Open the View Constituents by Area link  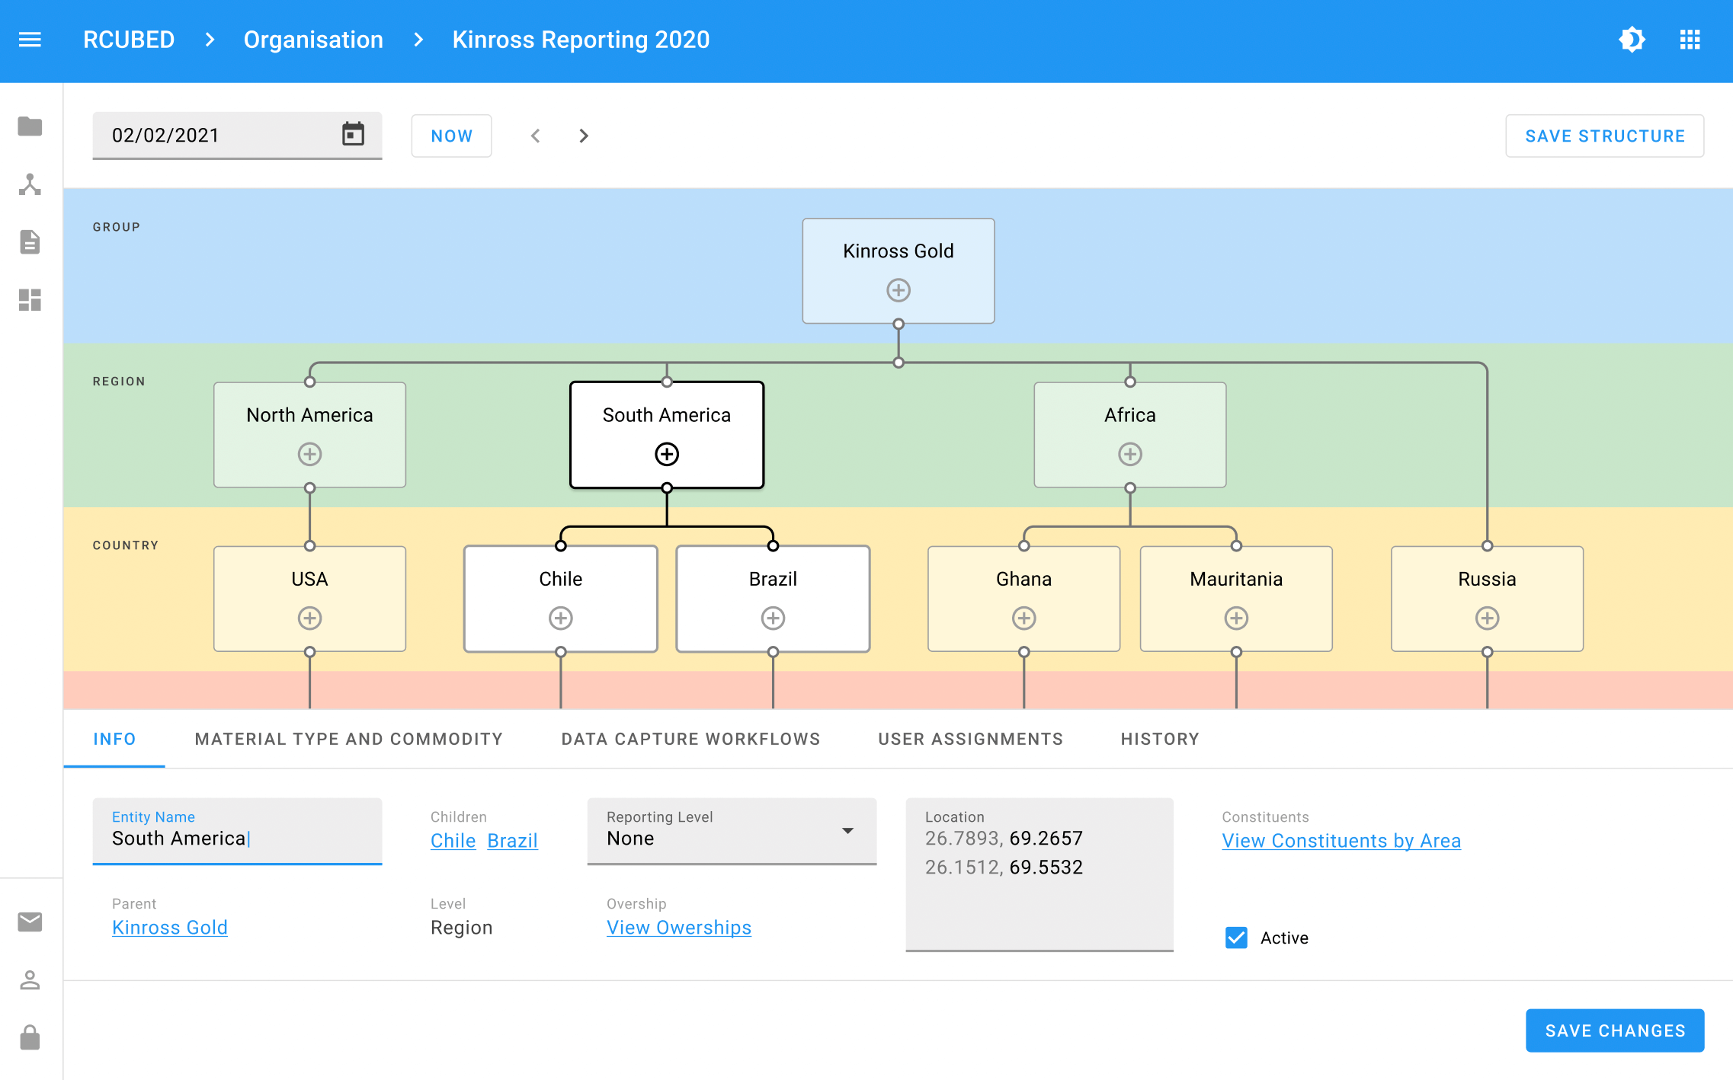click(1341, 841)
